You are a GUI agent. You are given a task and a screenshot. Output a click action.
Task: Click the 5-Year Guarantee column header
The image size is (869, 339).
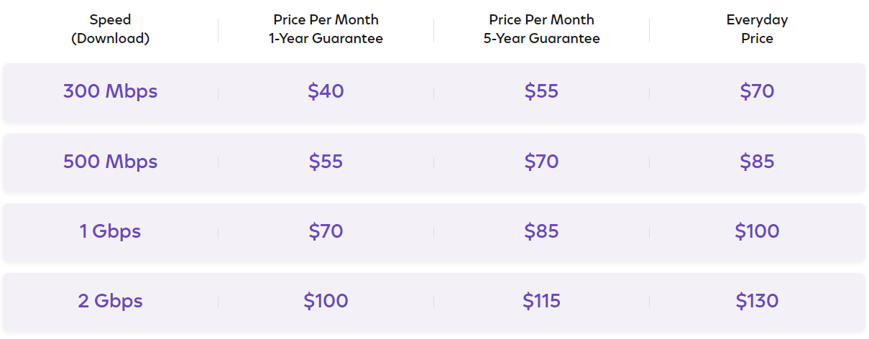pyautogui.click(x=541, y=29)
